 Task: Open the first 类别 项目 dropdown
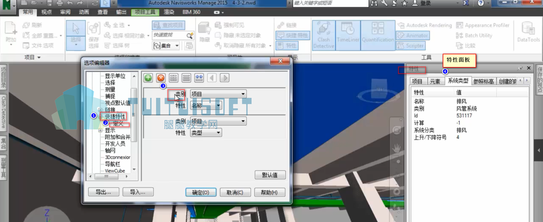click(x=218, y=94)
